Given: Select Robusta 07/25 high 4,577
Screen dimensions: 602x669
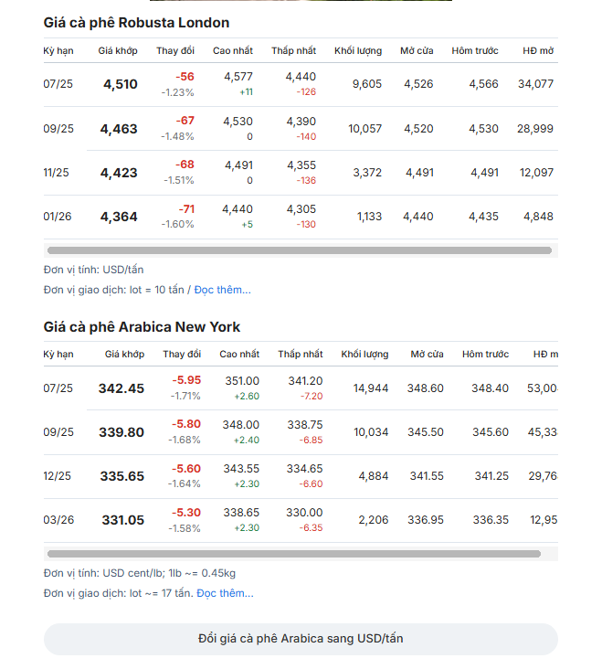Looking at the screenshot, I should click(x=238, y=77).
